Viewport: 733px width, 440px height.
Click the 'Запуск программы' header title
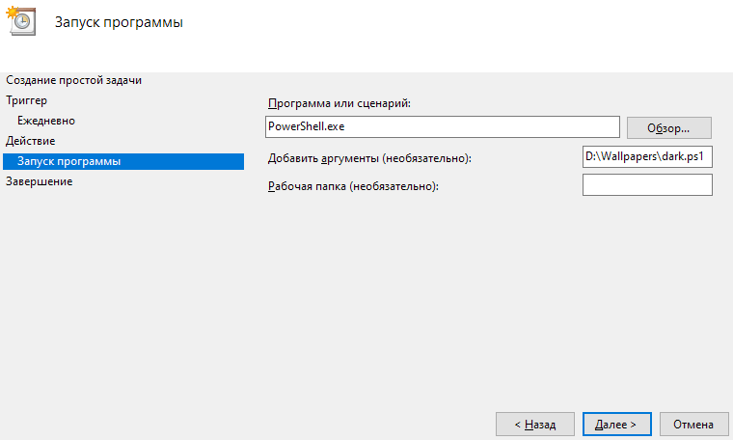coord(119,22)
